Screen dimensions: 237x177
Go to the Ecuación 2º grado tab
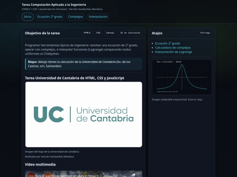point(50,17)
